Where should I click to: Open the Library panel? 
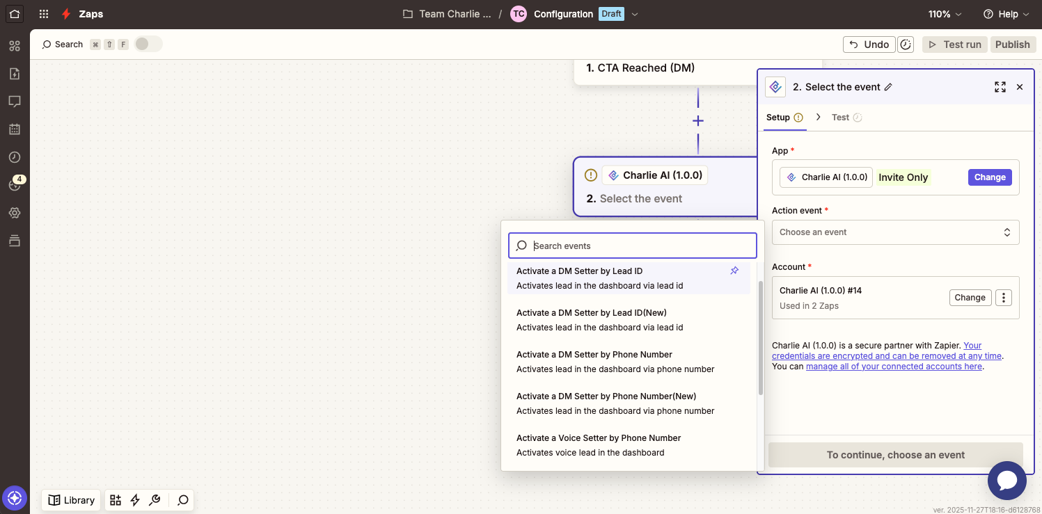tap(72, 500)
